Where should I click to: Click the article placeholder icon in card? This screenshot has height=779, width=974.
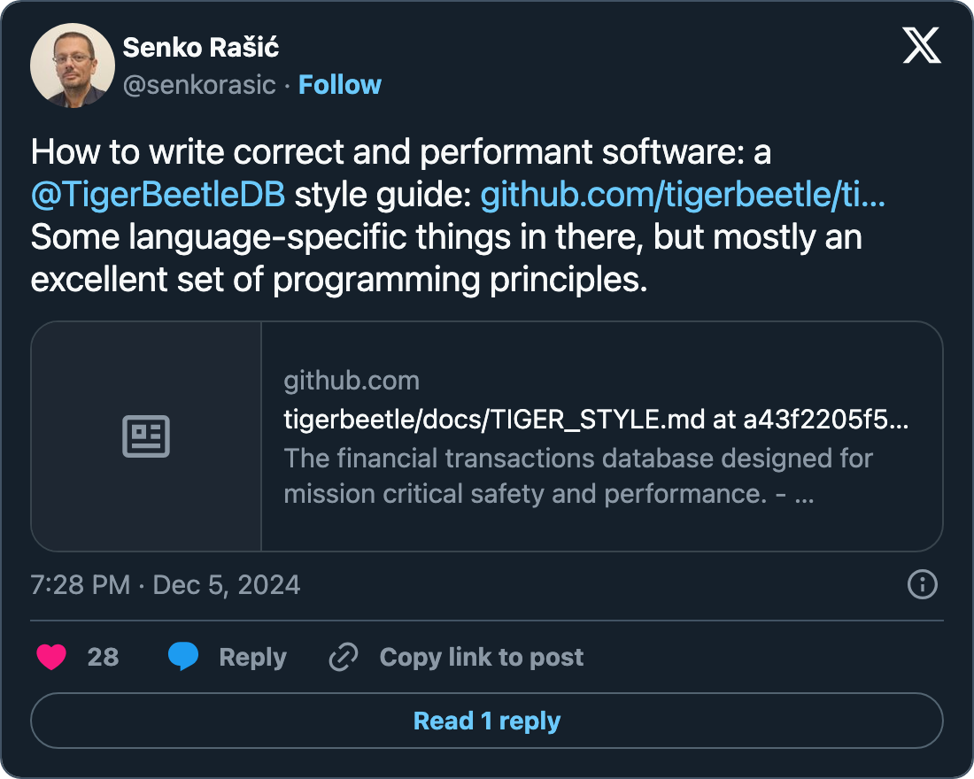point(145,436)
